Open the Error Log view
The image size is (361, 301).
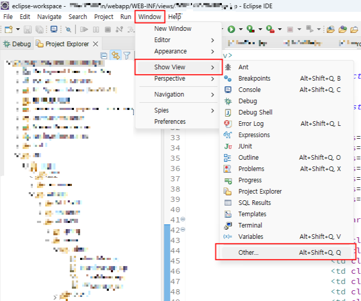pyautogui.click(x=287, y=123)
